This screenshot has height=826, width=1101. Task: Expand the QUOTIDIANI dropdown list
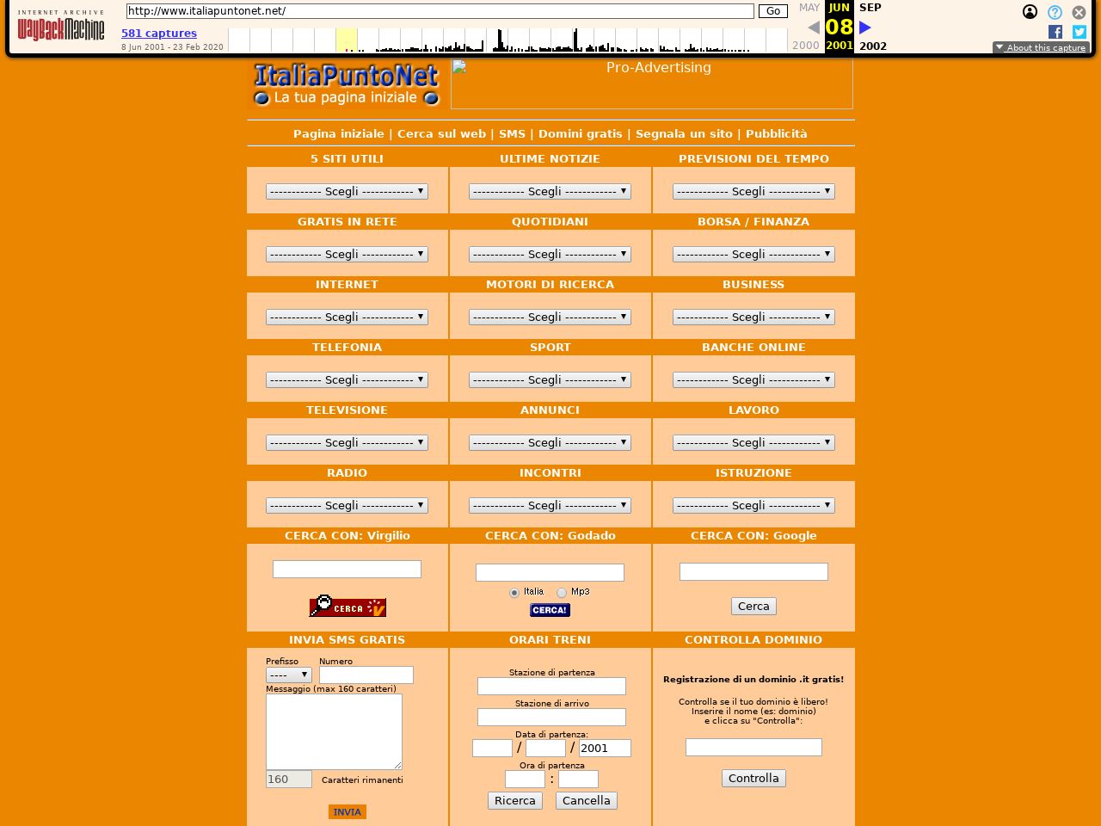[x=550, y=255]
